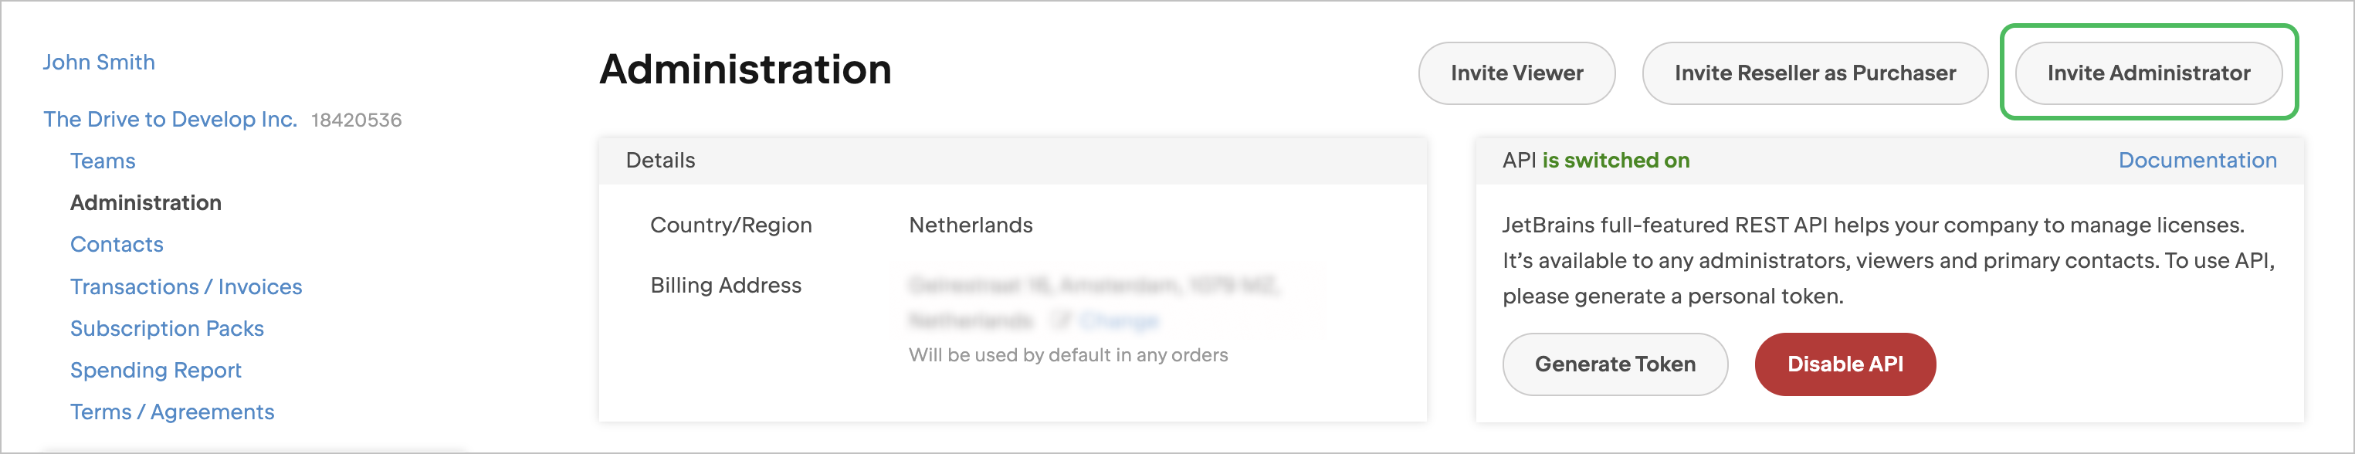This screenshot has width=2355, height=454.
Task: Go to Subscription Packs
Action: [166, 329]
